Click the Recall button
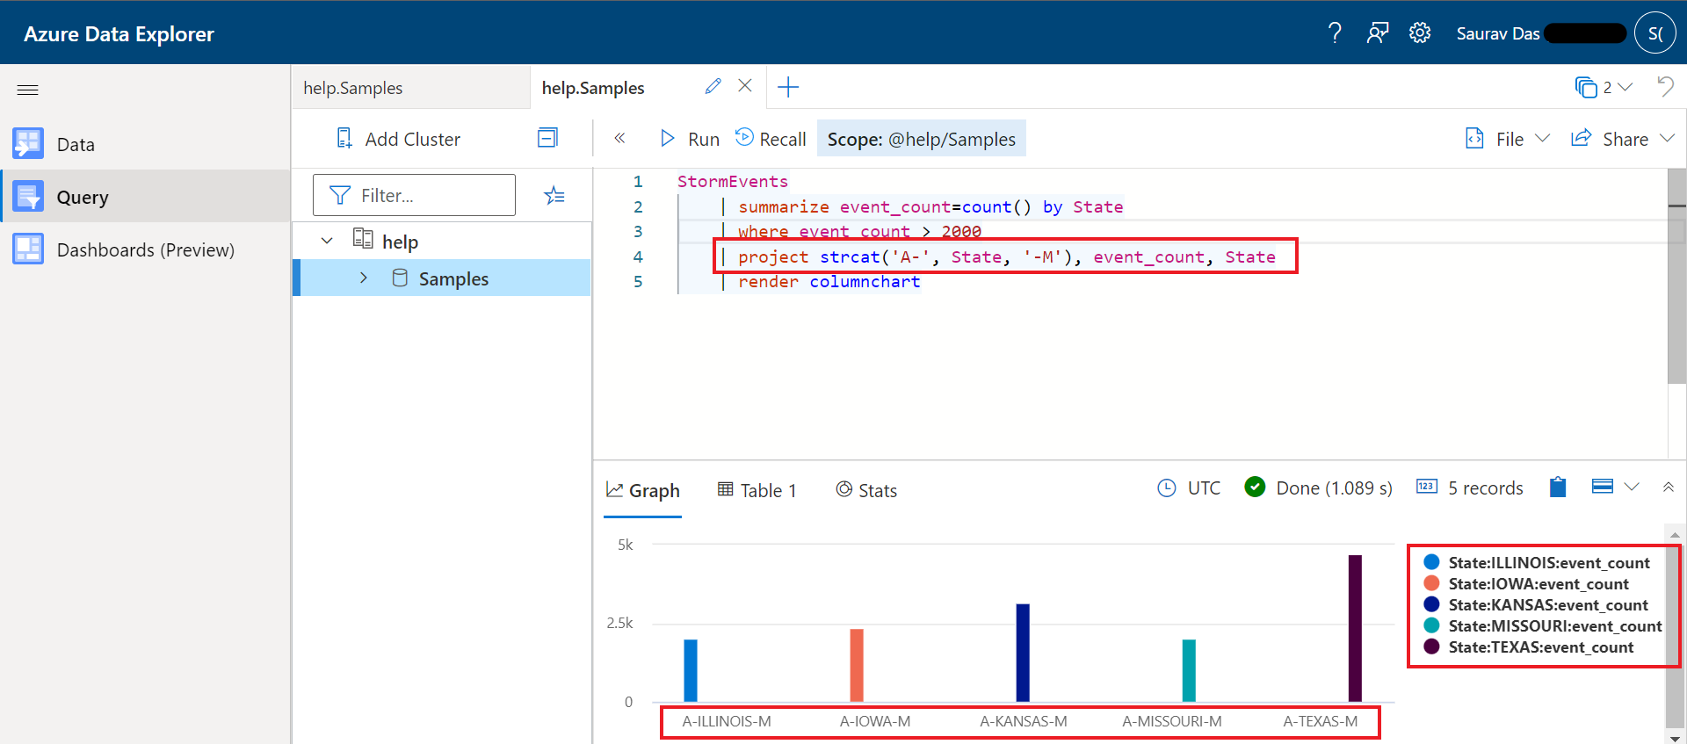Viewport: 1687px width, 744px height. [x=771, y=139]
